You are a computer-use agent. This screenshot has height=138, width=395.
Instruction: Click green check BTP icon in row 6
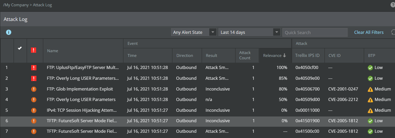pos(370,121)
